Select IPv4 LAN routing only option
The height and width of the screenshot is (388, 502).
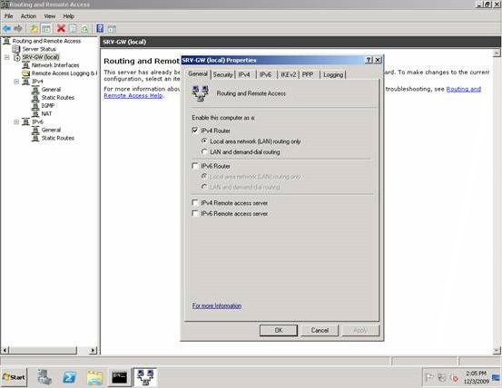click(x=204, y=141)
